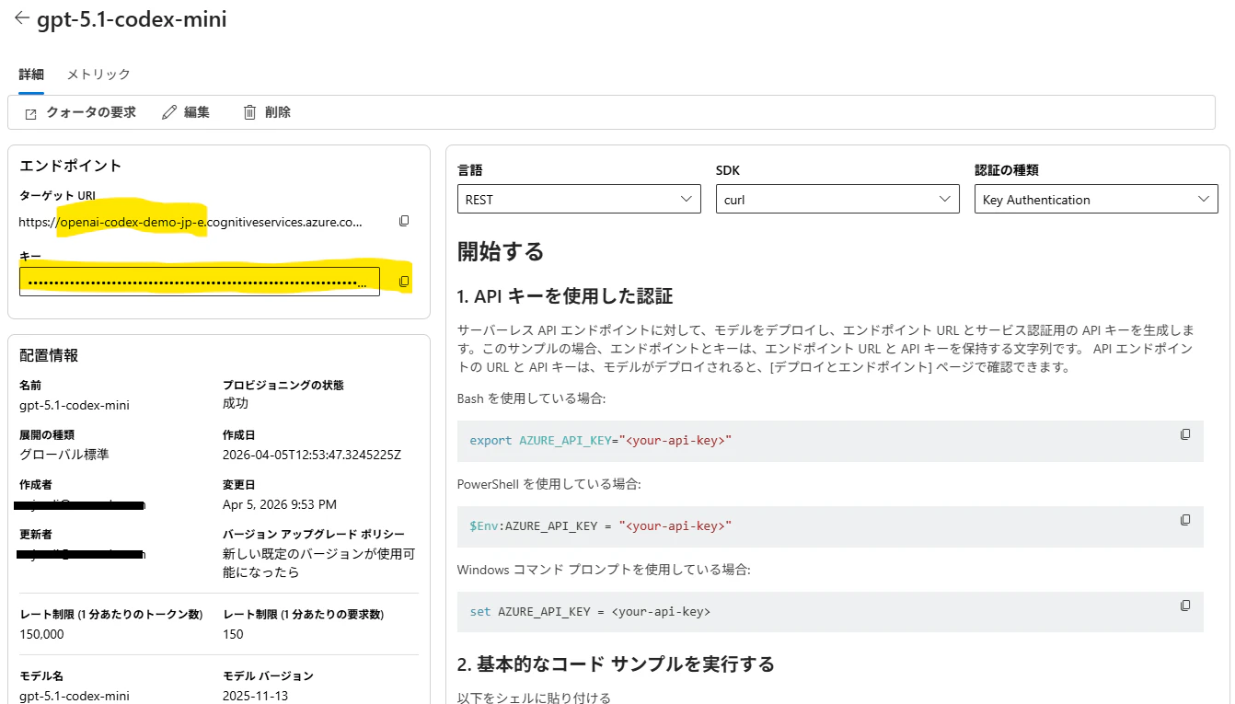Click the 展開の種類 value グローバル標準
This screenshot has height=704, width=1235.
[x=64, y=455]
